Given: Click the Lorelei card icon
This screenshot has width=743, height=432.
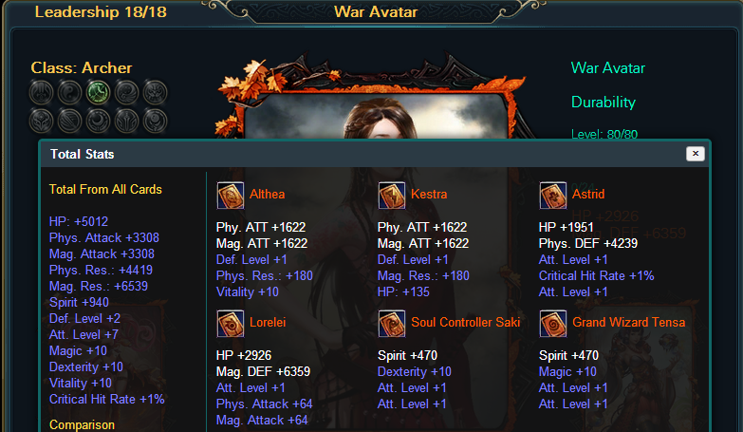Looking at the screenshot, I should (x=231, y=324).
